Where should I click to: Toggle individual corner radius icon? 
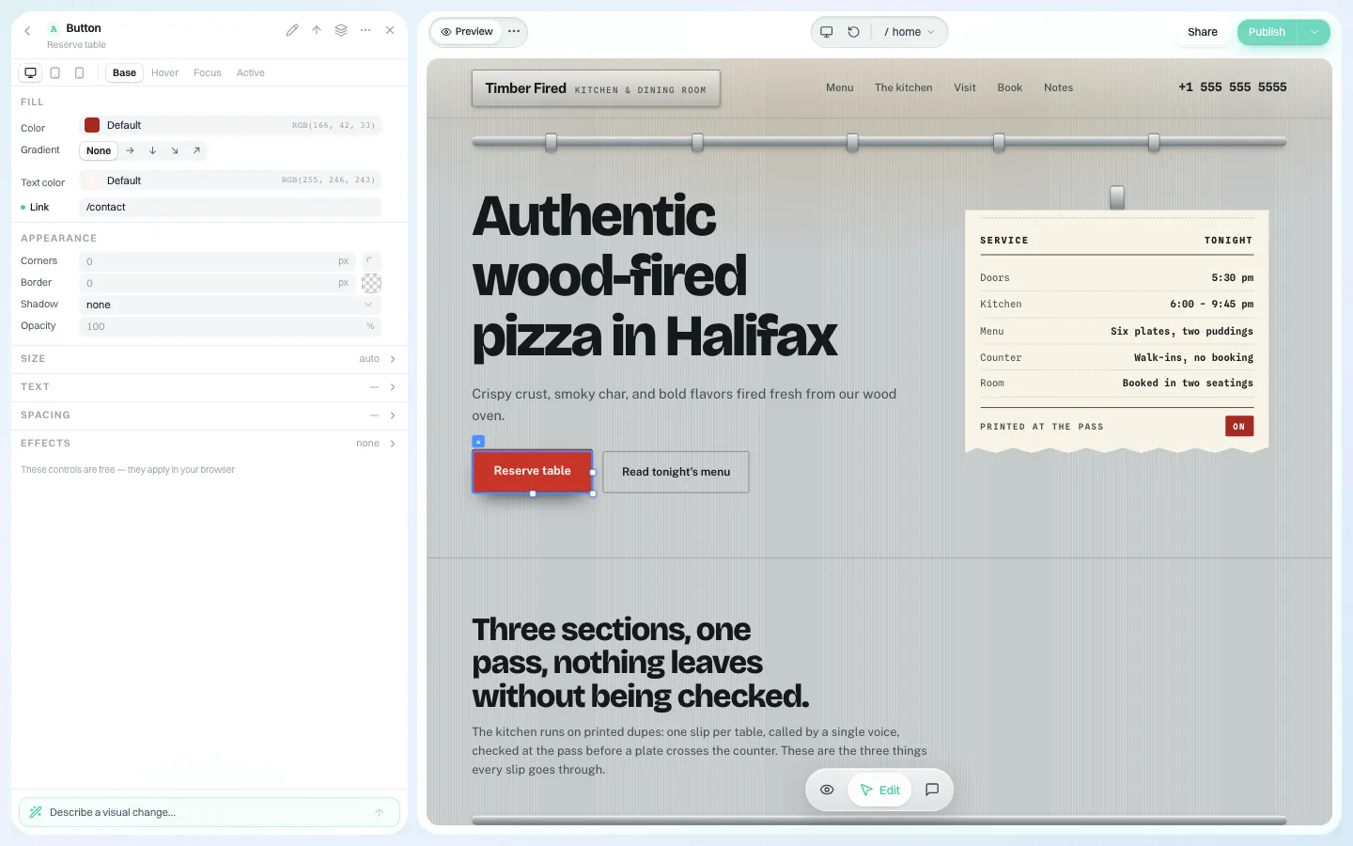(x=371, y=261)
